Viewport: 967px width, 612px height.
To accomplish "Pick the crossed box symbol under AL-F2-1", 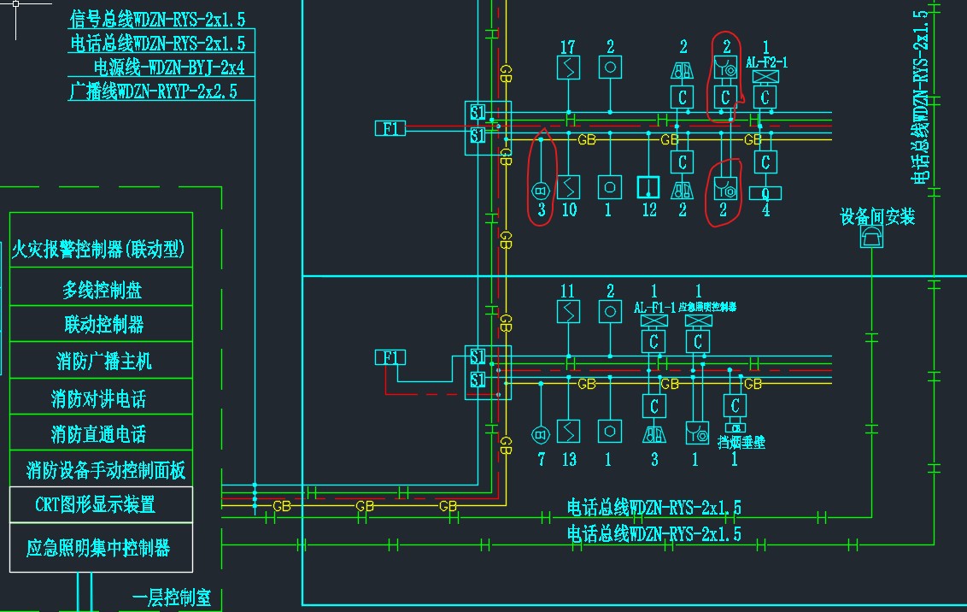I will [765, 77].
